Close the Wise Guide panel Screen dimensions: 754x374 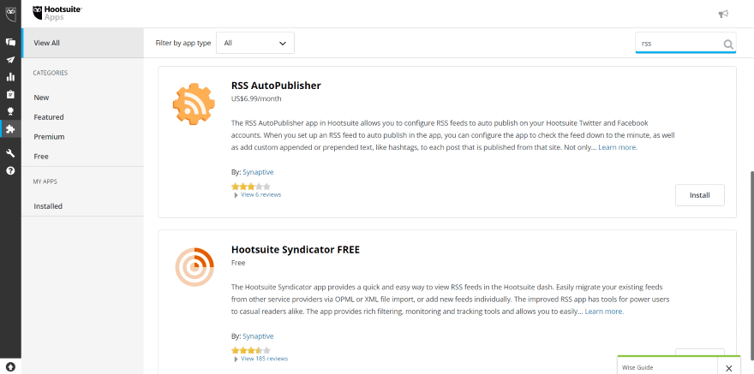728,368
